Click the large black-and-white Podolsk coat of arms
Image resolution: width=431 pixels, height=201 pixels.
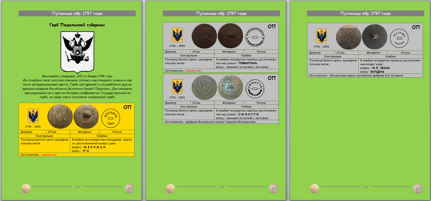click(77, 52)
